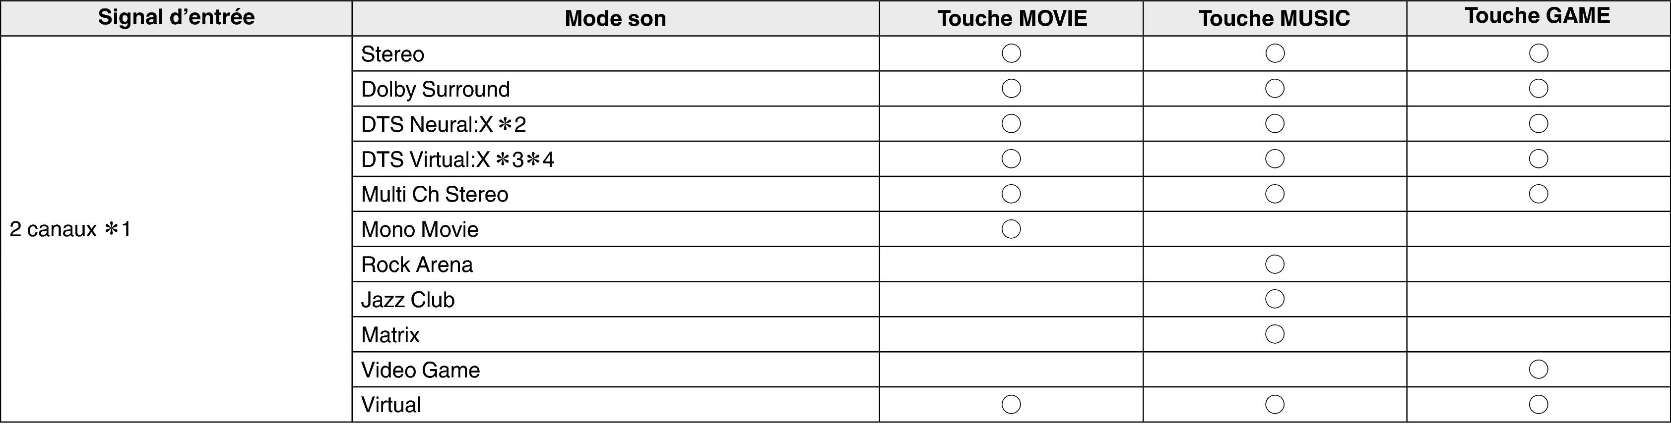The width and height of the screenshot is (1671, 425).
Task: Click the Video Game mode label
Action: [x=420, y=370]
